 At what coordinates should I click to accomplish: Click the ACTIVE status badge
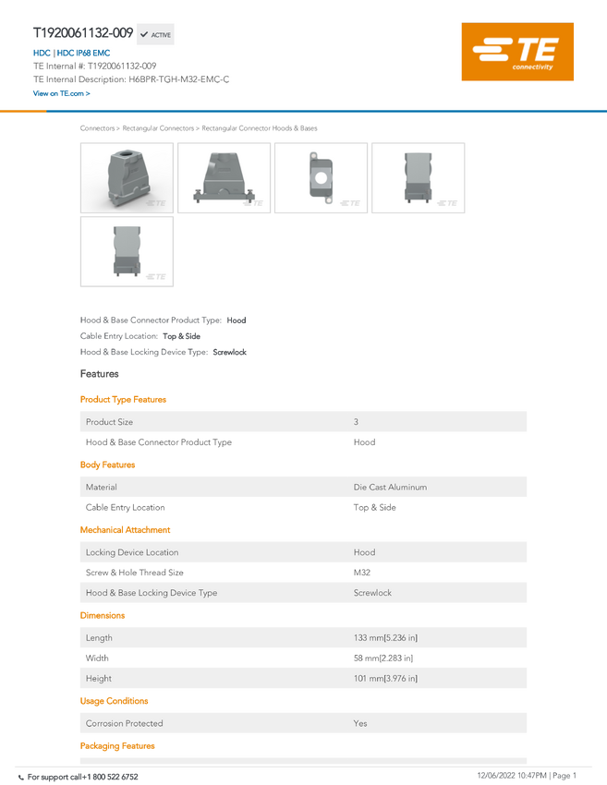coord(155,34)
